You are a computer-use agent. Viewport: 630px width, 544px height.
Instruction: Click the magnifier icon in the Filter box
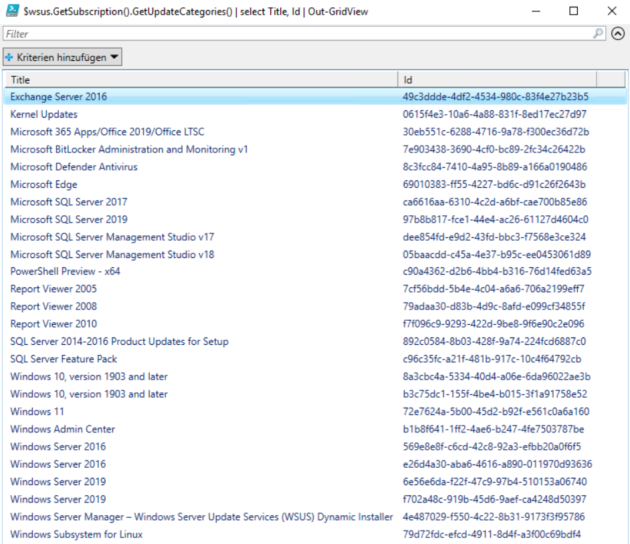pyautogui.click(x=598, y=33)
